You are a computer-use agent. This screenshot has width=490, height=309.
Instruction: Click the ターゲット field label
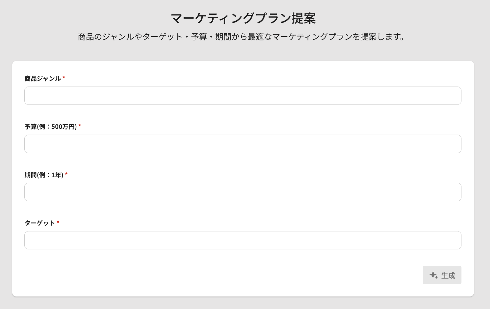pyautogui.click(x=40, y=223)
